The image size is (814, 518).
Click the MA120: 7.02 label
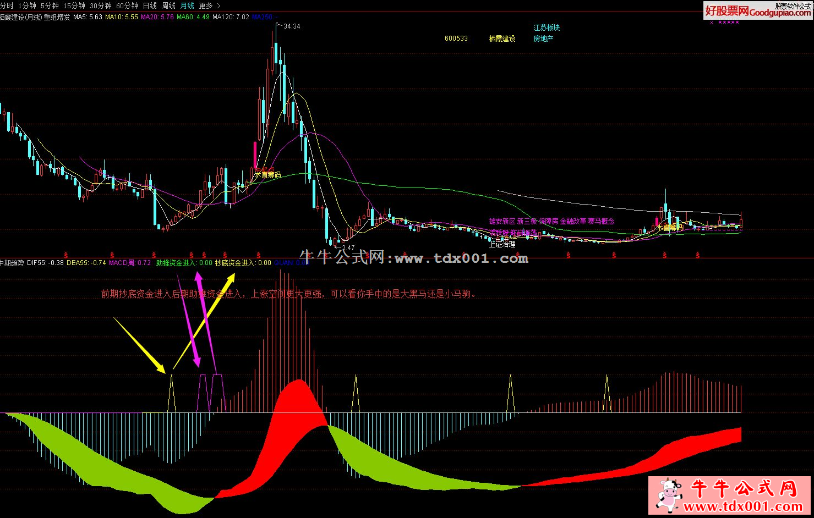coord(231,17)
